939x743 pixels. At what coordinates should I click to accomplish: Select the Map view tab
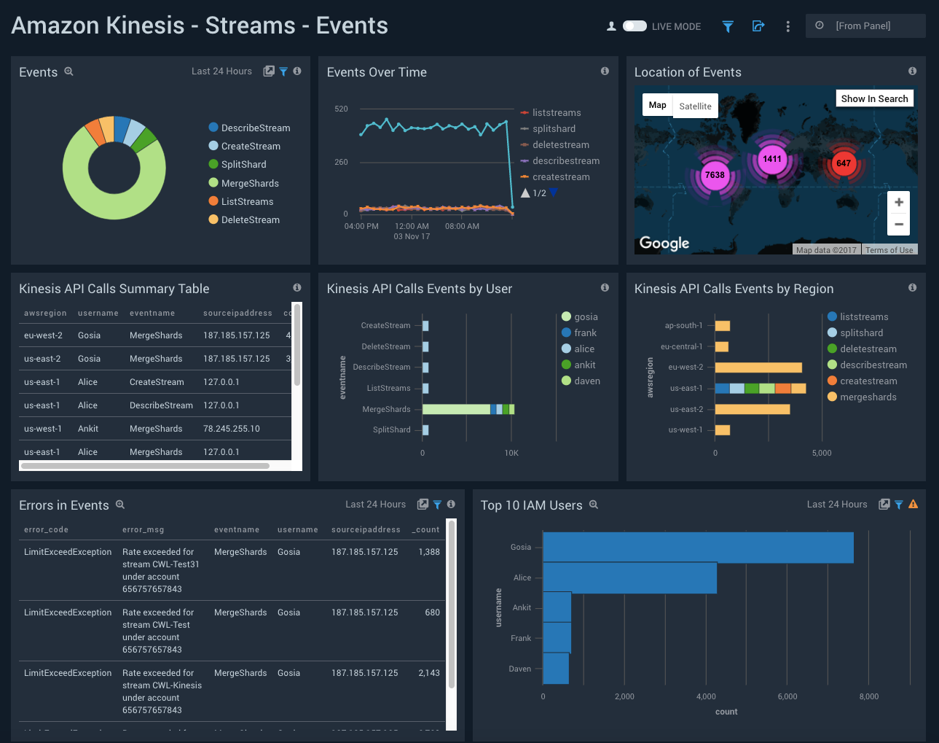tap(657, 105)
